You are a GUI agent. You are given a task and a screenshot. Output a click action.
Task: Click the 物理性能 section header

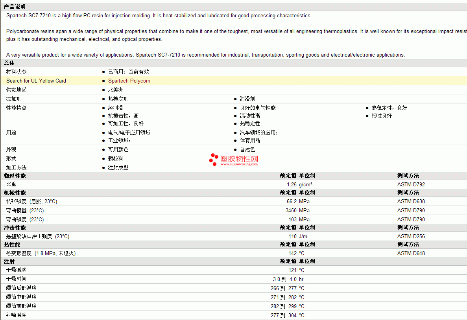[x=15, y=176]
